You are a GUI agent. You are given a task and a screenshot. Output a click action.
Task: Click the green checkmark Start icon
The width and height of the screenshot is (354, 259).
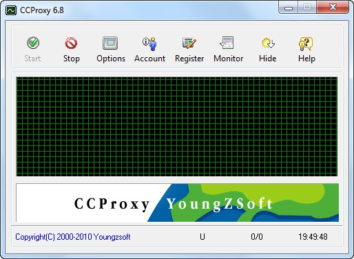[33, 43]
